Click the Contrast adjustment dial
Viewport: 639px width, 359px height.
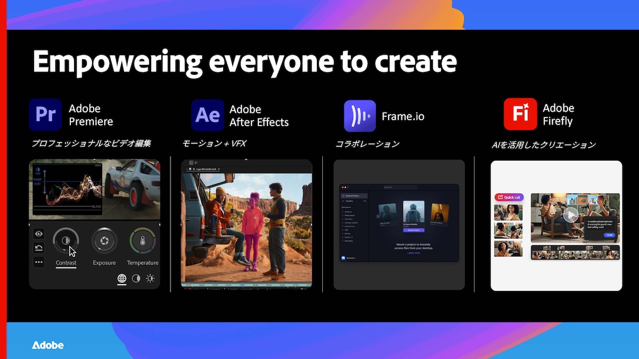(66, 240)
